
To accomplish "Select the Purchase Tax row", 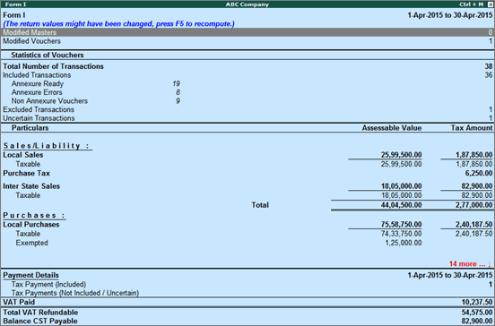I will click(247, 173).
